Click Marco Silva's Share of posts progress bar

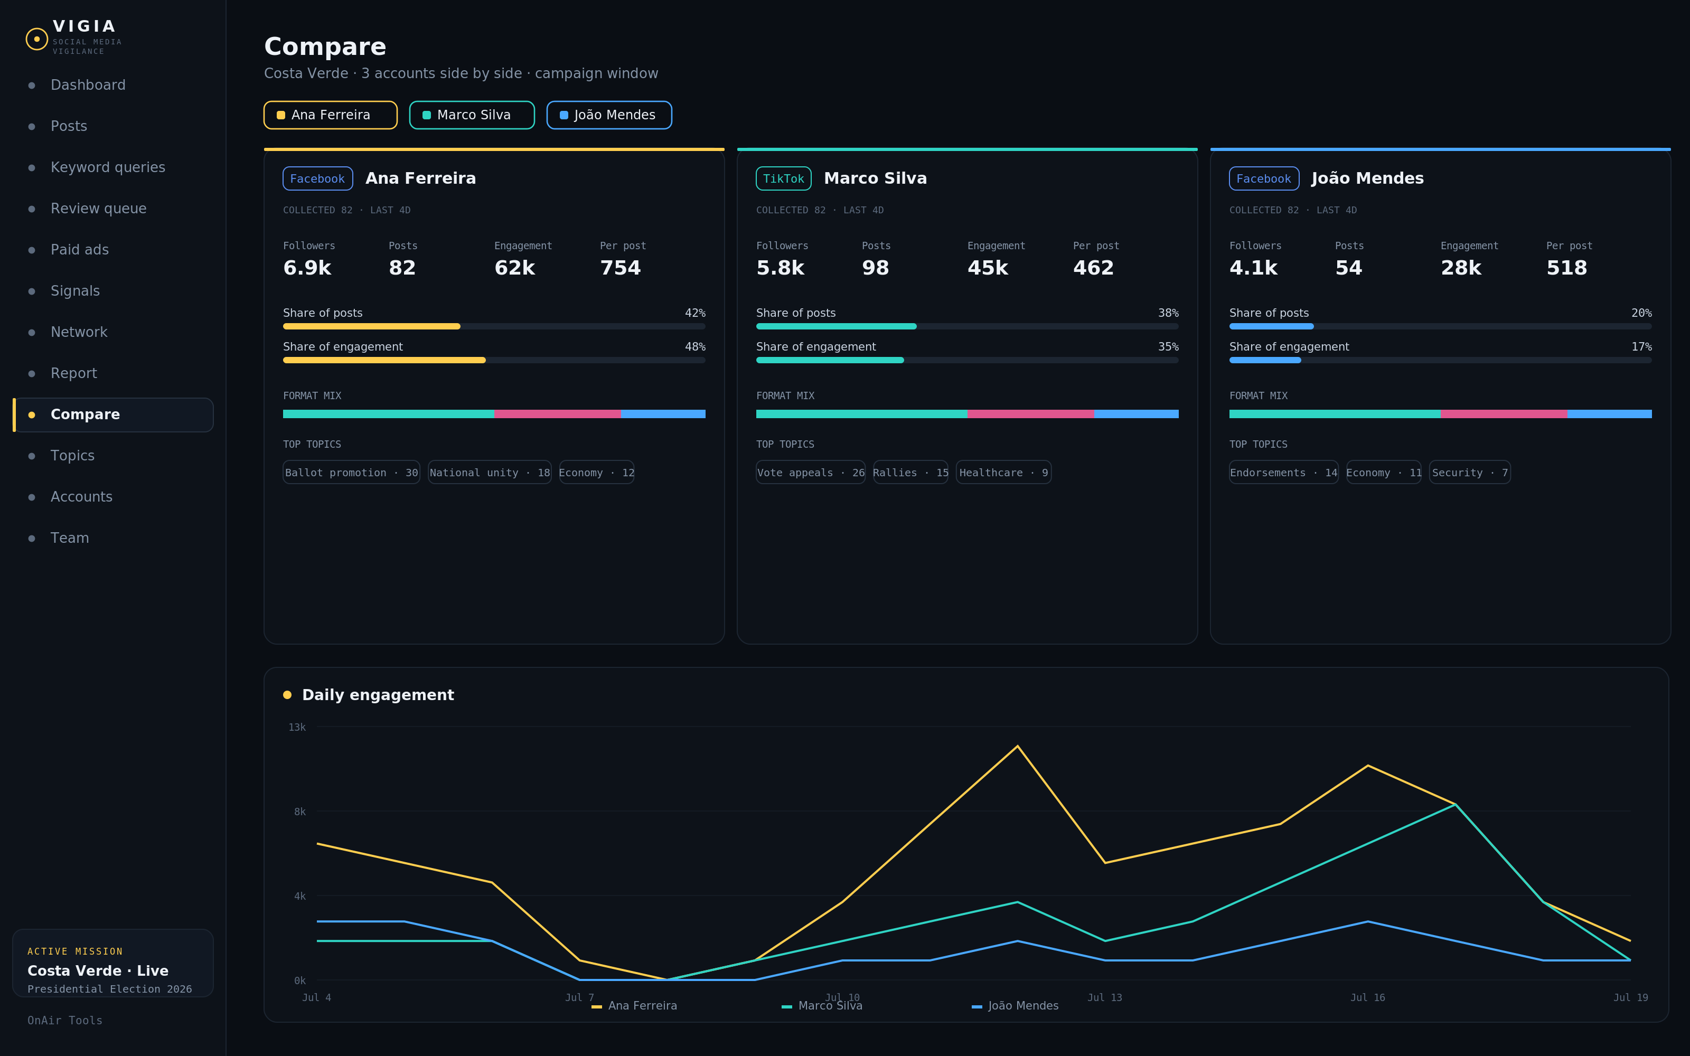point(967,326)
